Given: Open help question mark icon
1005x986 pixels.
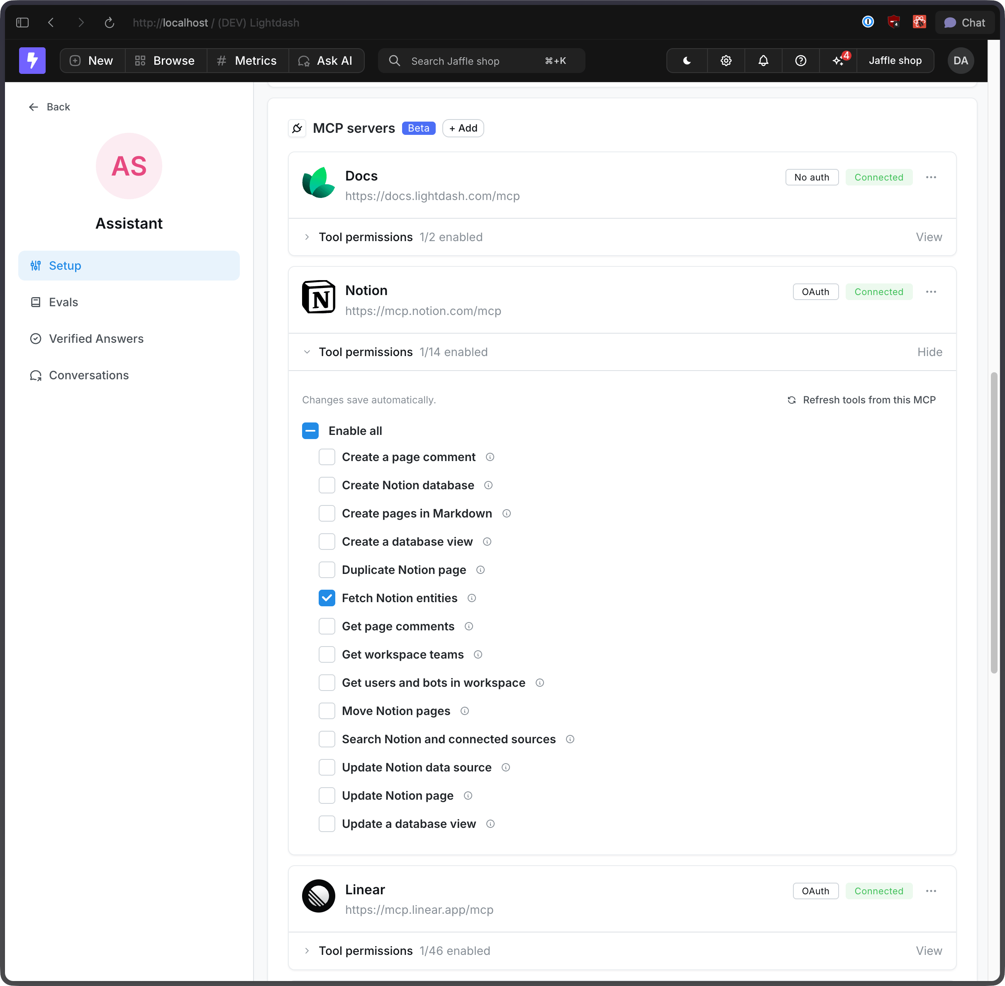Looking at the screenshot, I should (800, 61).
